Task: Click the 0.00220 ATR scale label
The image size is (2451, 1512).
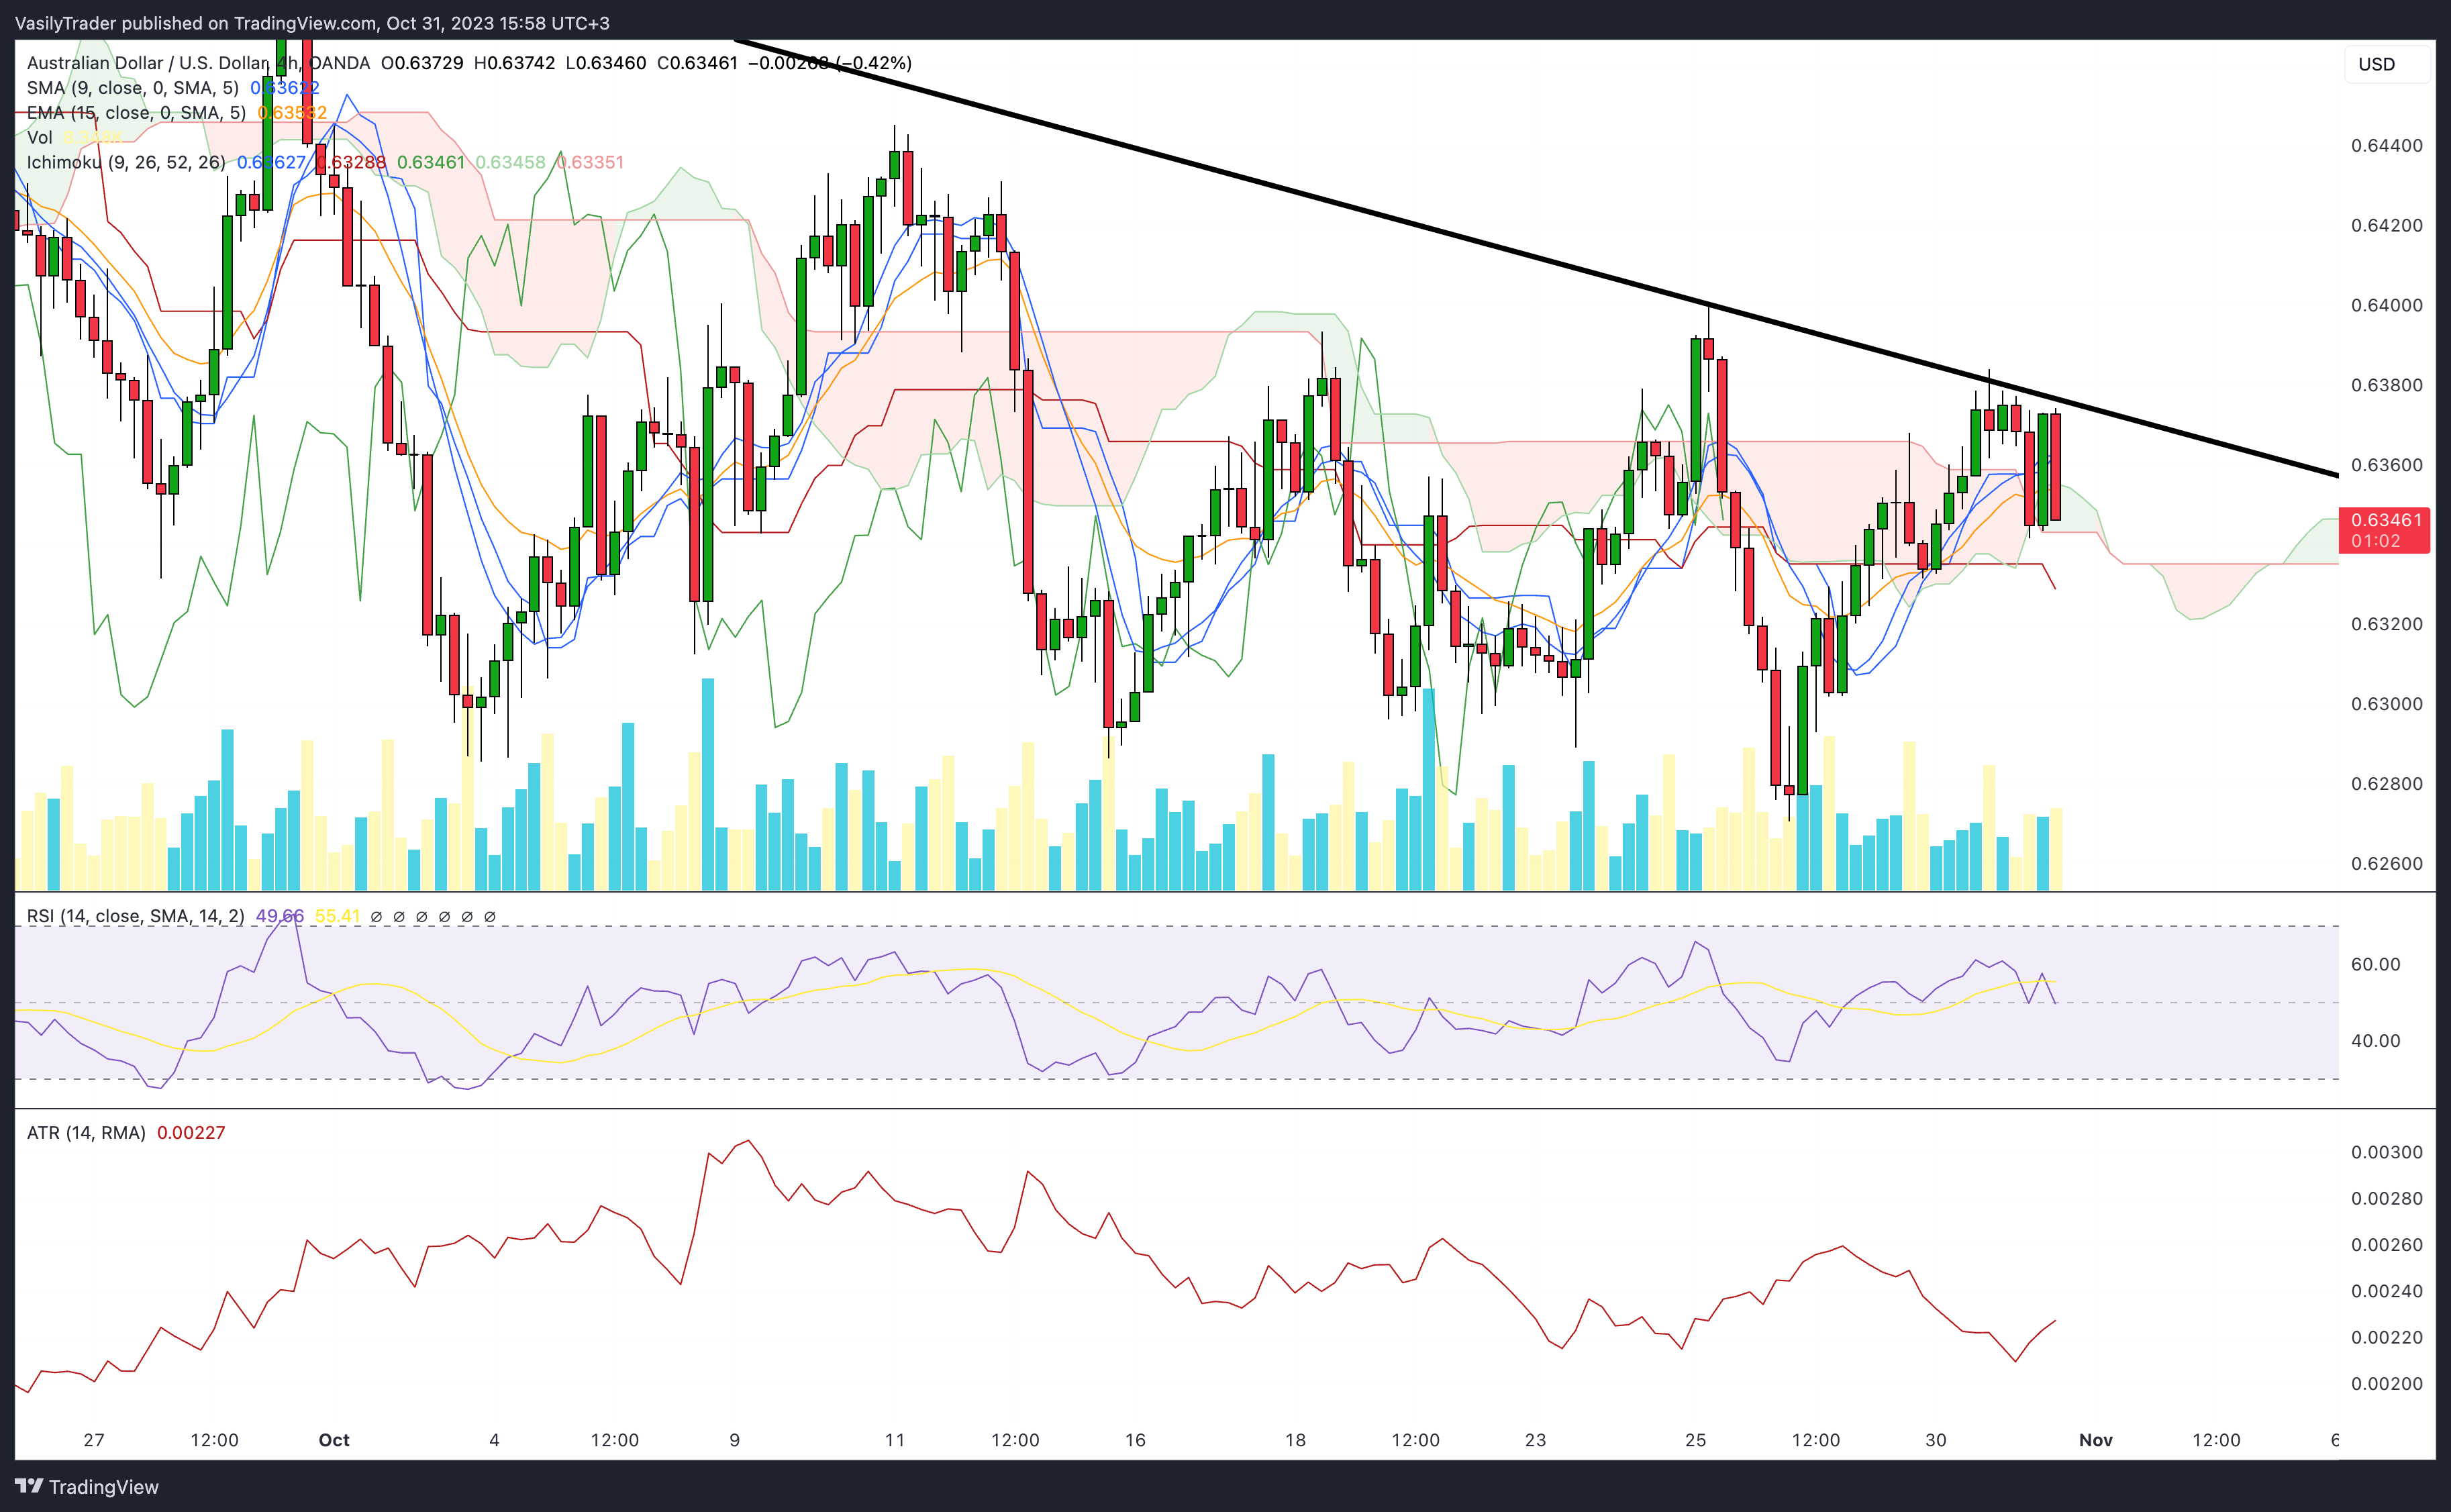Action: point(2387,1338)
